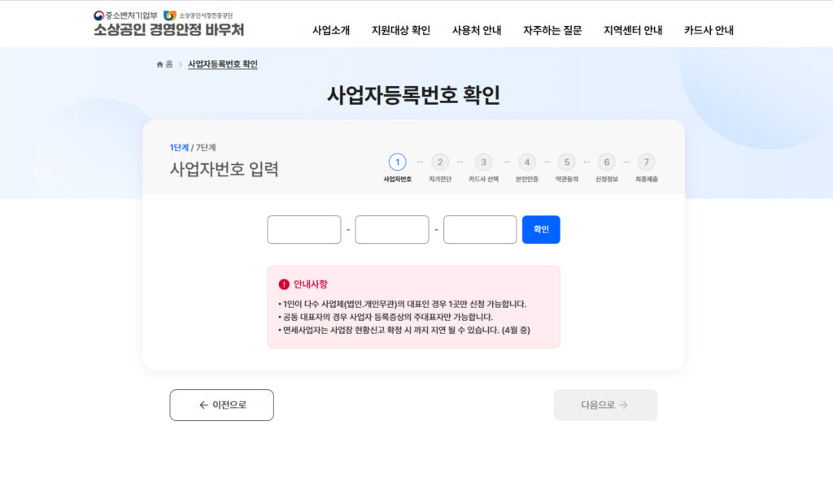Select step 1 circle 사업자번호
833x494 pixels.
point(396,162)
